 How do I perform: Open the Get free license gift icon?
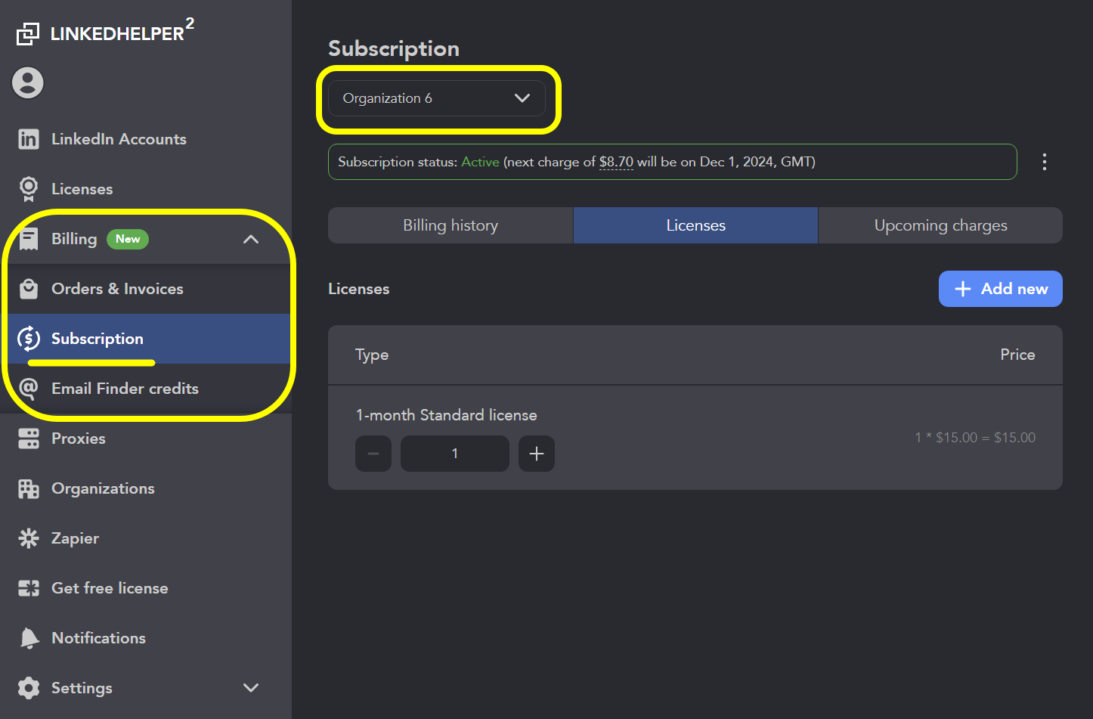tap(28, 588)
